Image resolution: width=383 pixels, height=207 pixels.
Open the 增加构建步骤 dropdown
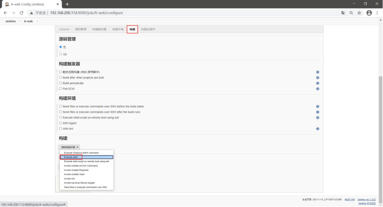tap(69, 147)
